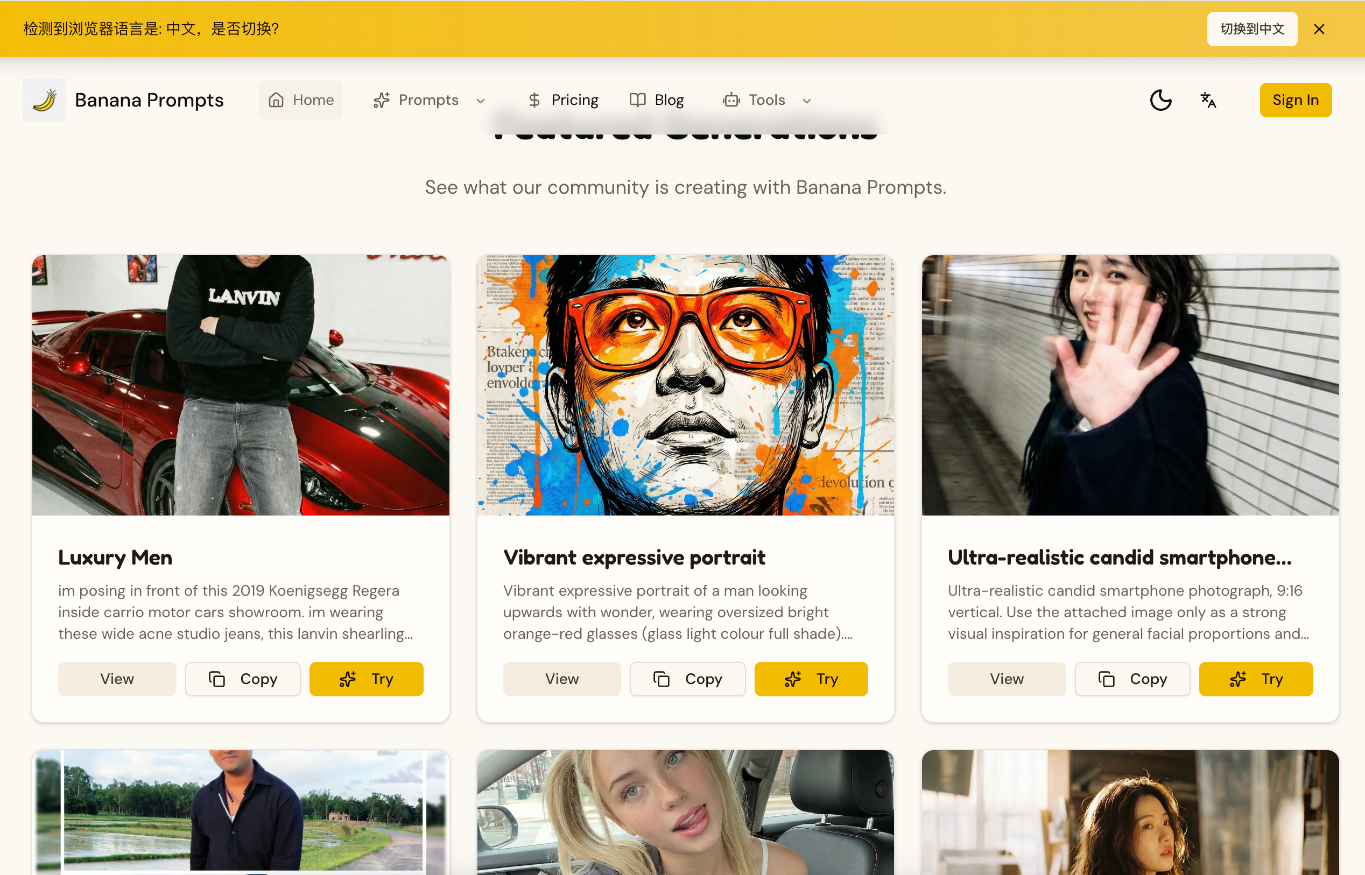Expand the Prompts dropdown chevron

[480, 101]
